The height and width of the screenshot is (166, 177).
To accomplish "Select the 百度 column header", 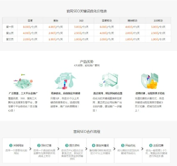I will (30, 21).
